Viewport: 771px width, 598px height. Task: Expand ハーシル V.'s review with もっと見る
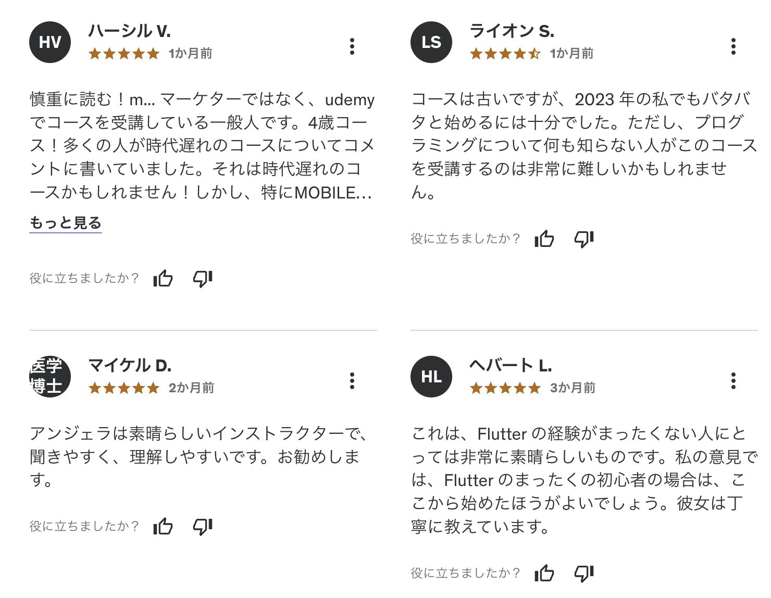(65, 222)
